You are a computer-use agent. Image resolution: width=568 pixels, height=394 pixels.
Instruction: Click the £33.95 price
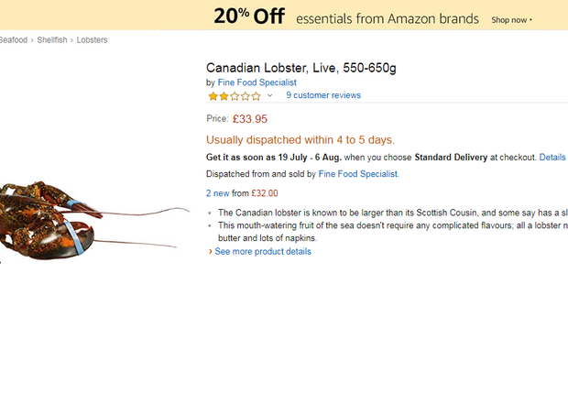click(250, 119)
